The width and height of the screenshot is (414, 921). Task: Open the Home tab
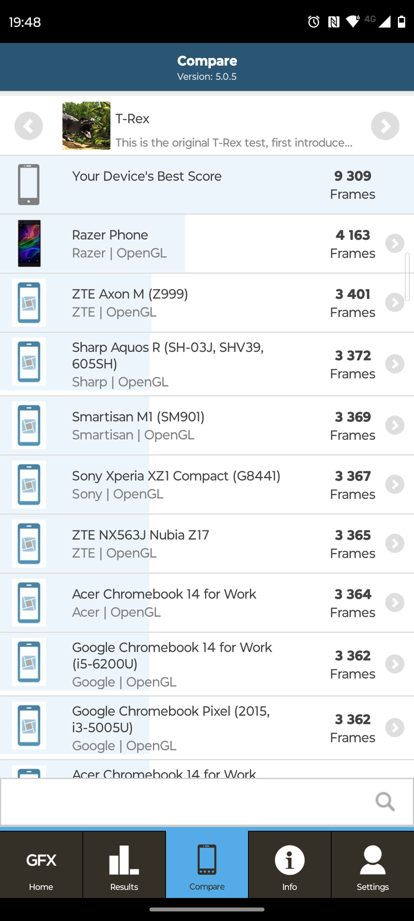(x=41, y=864)
